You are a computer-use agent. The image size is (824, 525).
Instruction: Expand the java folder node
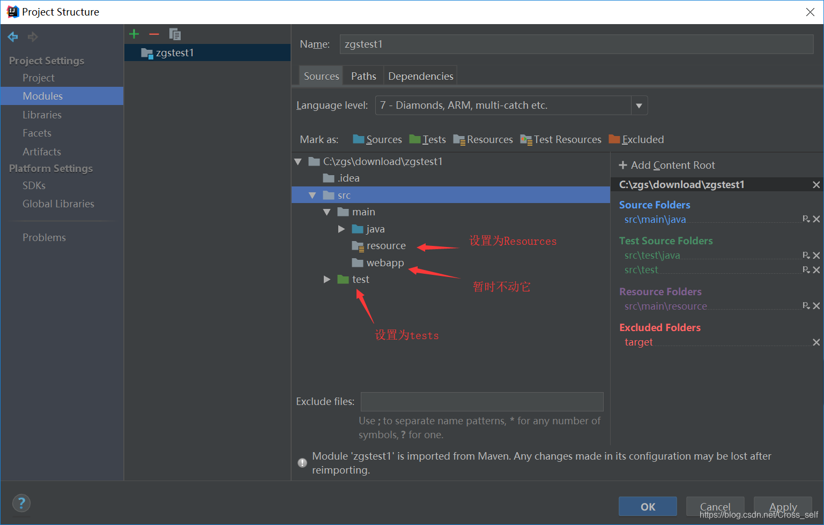point(342,229)
